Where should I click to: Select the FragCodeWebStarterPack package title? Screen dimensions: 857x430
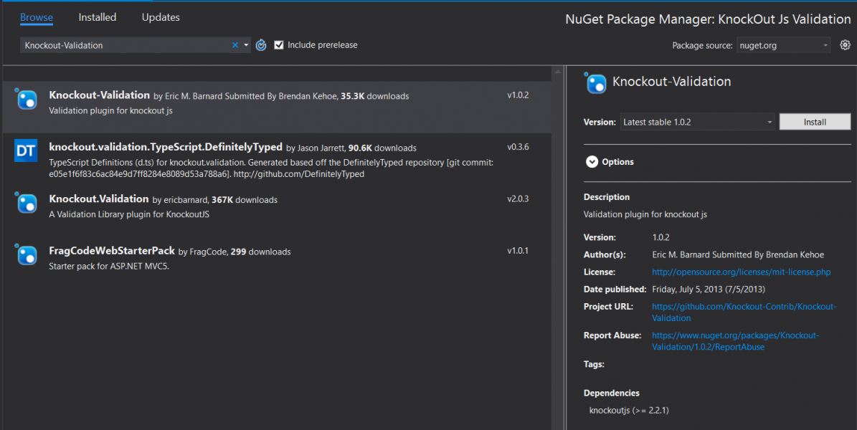(112, 251)
